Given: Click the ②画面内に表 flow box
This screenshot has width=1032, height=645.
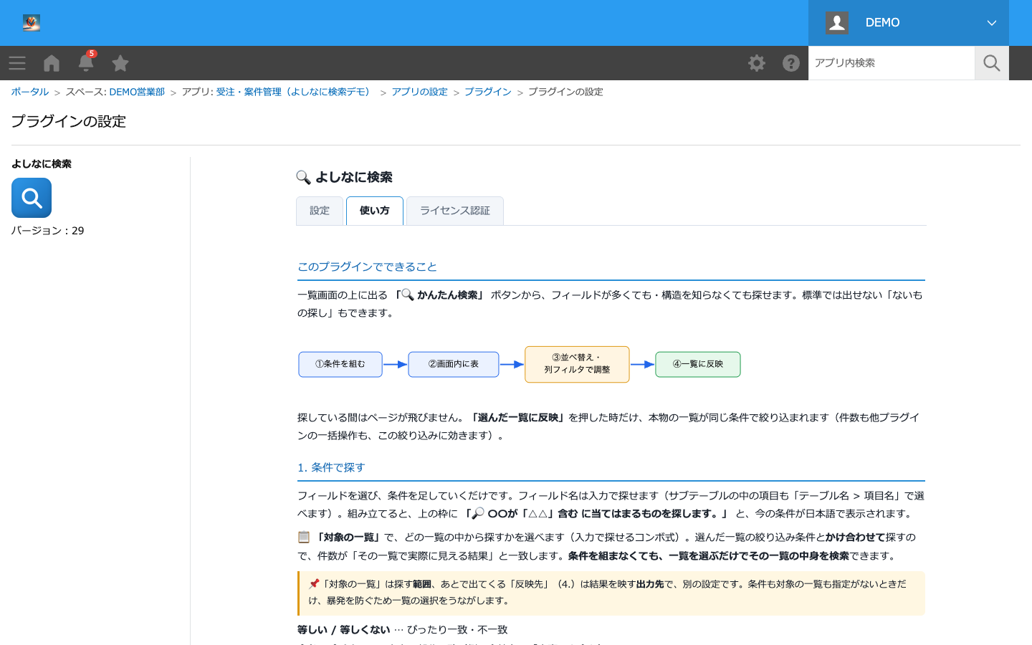Looking at the screenshot, I should [454, 364].
